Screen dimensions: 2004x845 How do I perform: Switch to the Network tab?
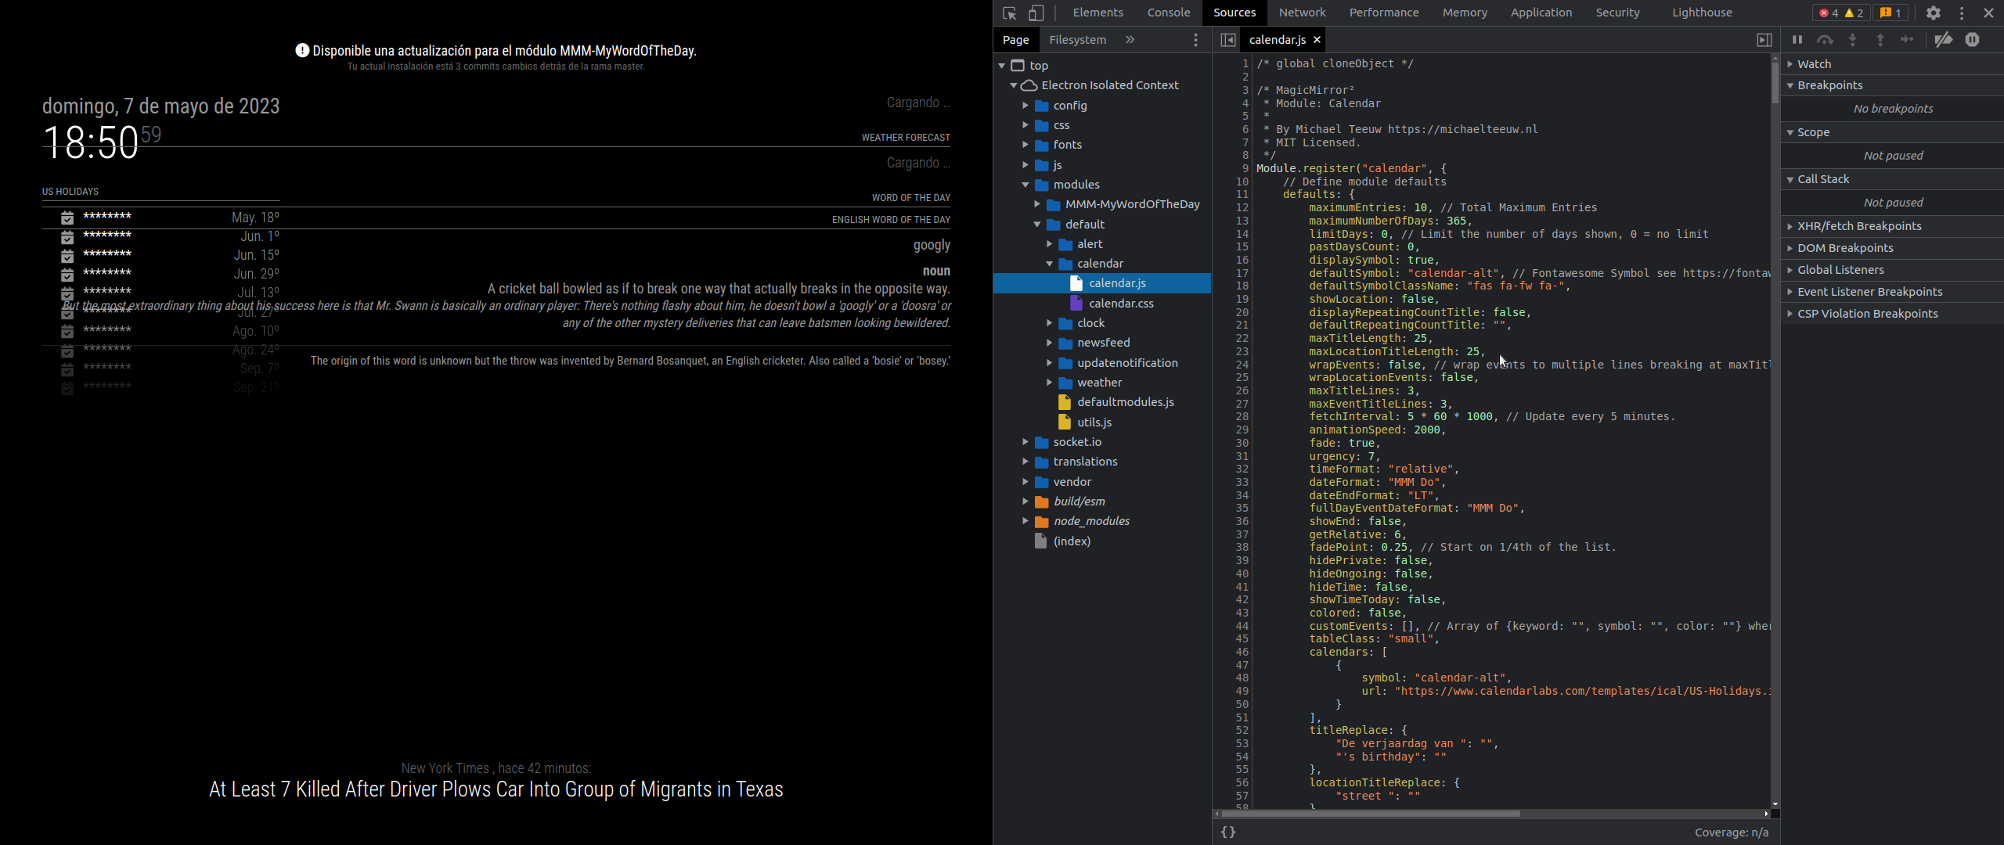click(x=1302, y=13)
